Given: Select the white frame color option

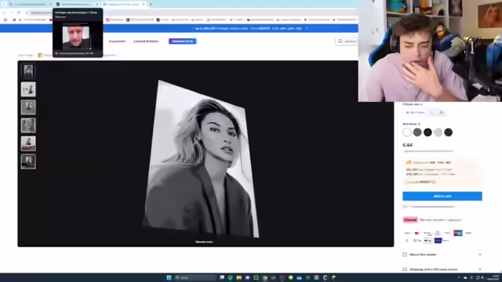Looking at the screenshot, I should coord(407,132).
